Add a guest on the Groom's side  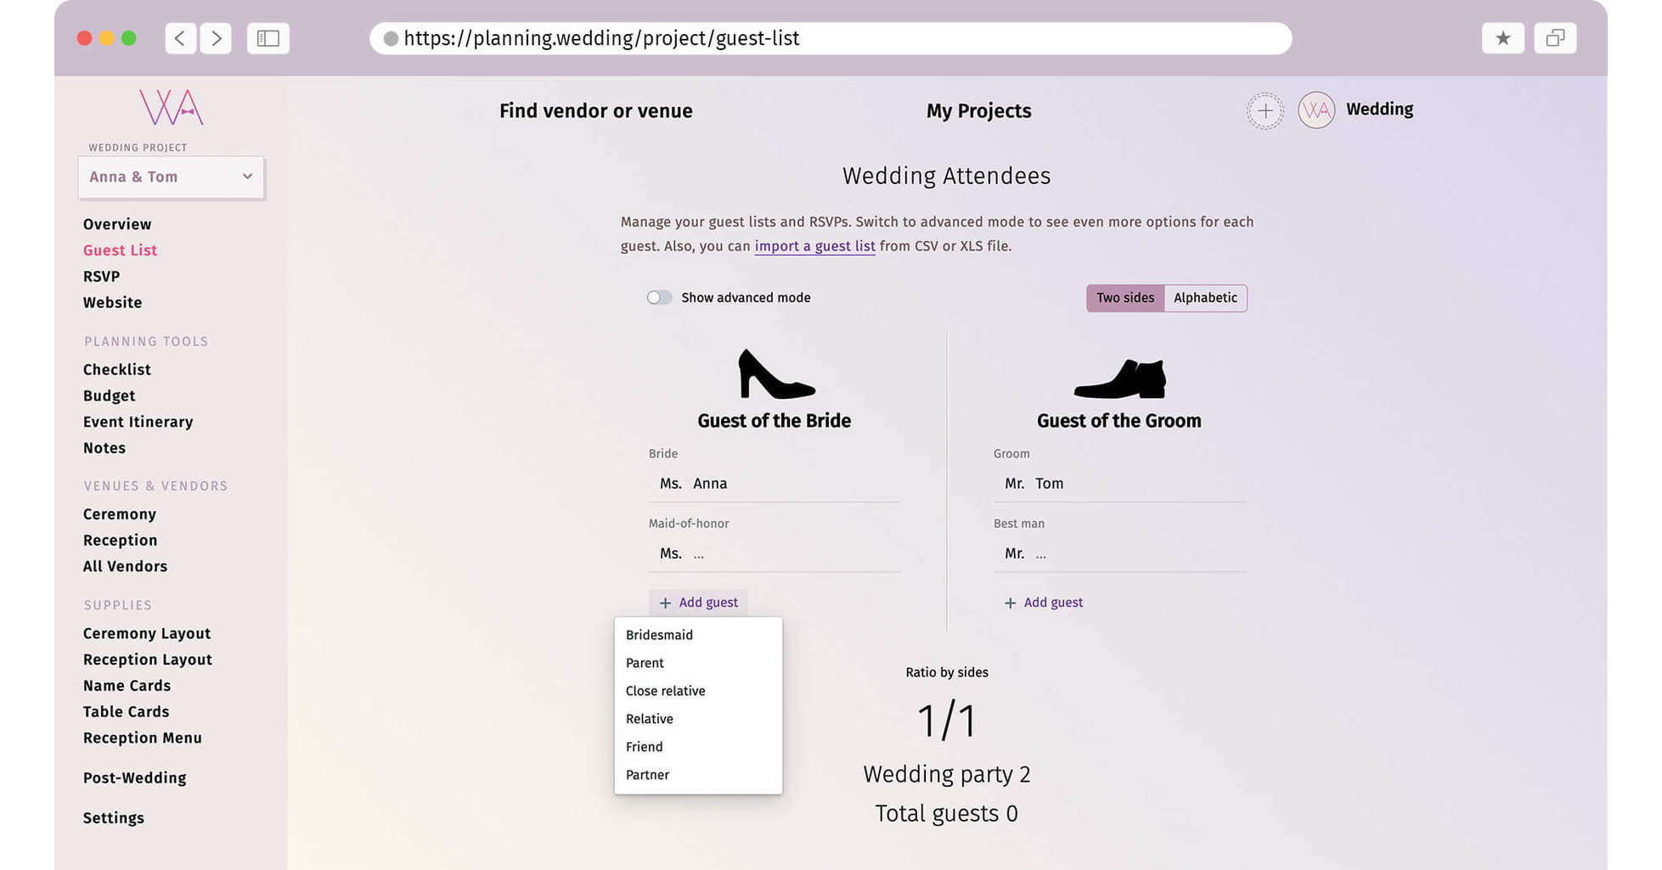pyautogui.click(x=1044, y=602)
